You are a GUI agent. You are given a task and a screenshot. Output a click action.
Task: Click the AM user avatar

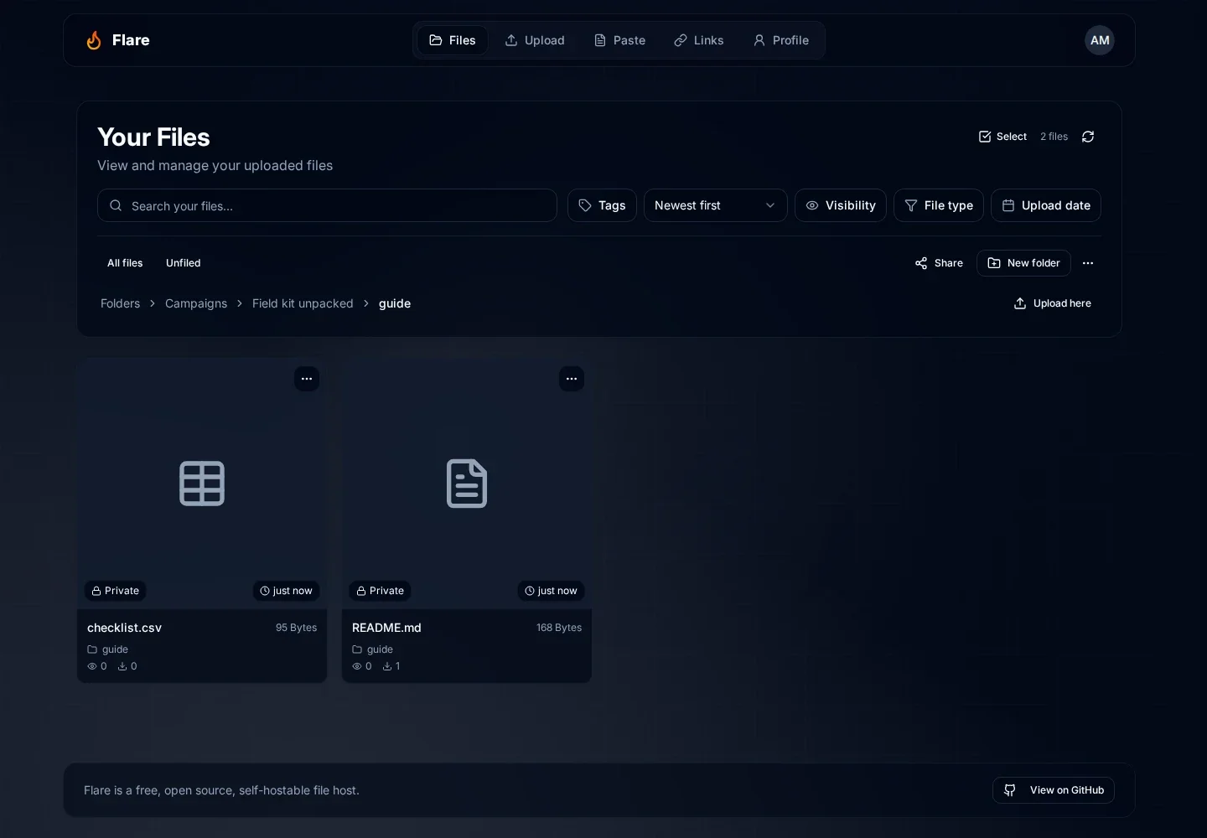coord(1100,40)
